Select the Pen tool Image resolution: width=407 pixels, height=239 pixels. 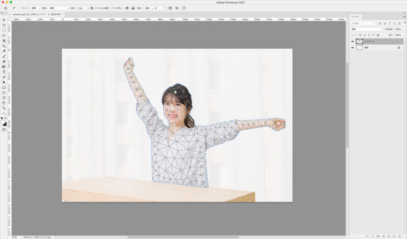pyautogui.click(x=4, y=77)
